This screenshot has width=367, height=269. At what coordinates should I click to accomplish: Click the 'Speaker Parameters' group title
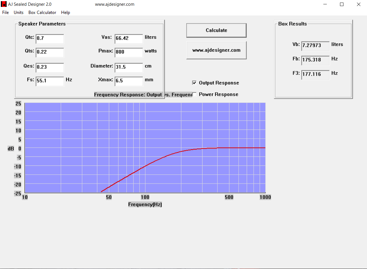tap(42, 24)
